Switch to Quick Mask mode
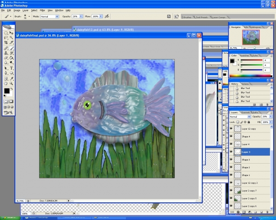276x220 pixels. tap(11, 101)
